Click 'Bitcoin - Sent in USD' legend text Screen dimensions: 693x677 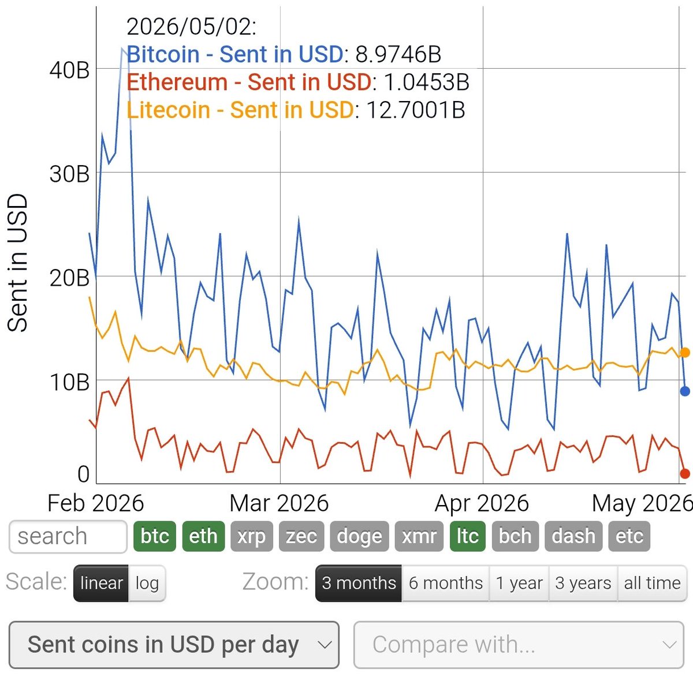pos(235,54)
